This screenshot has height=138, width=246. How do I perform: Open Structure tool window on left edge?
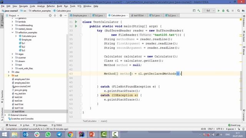point(2,114)
